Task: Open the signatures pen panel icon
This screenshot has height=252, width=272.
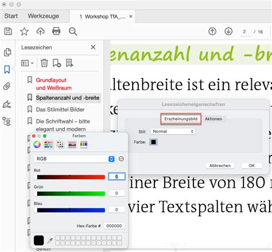Action: (7, 104)
